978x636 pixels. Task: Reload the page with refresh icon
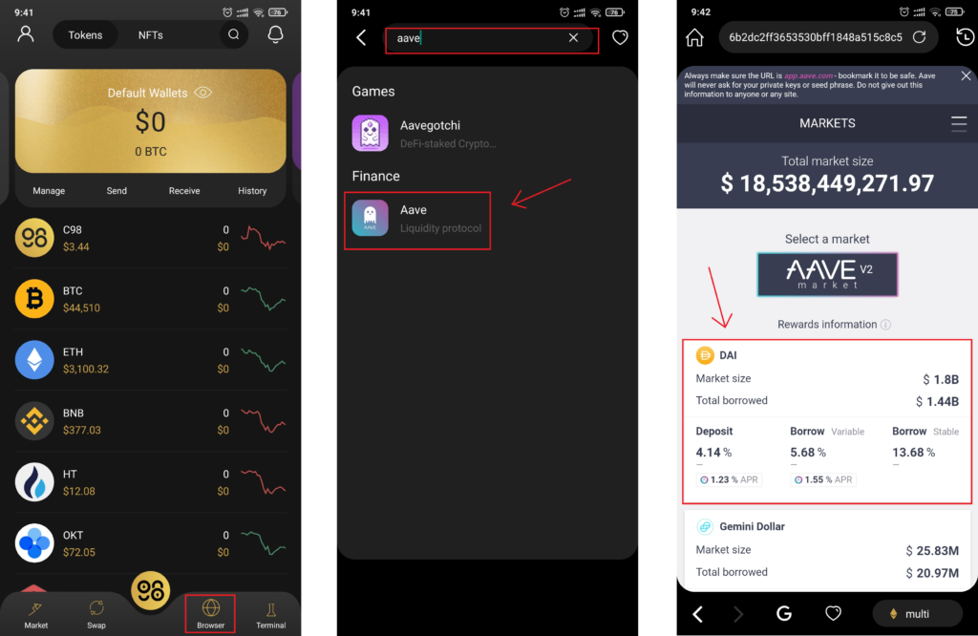coord(920,37)
